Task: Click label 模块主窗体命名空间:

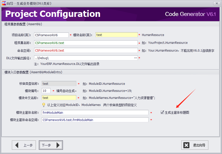Action: point(24,120)
